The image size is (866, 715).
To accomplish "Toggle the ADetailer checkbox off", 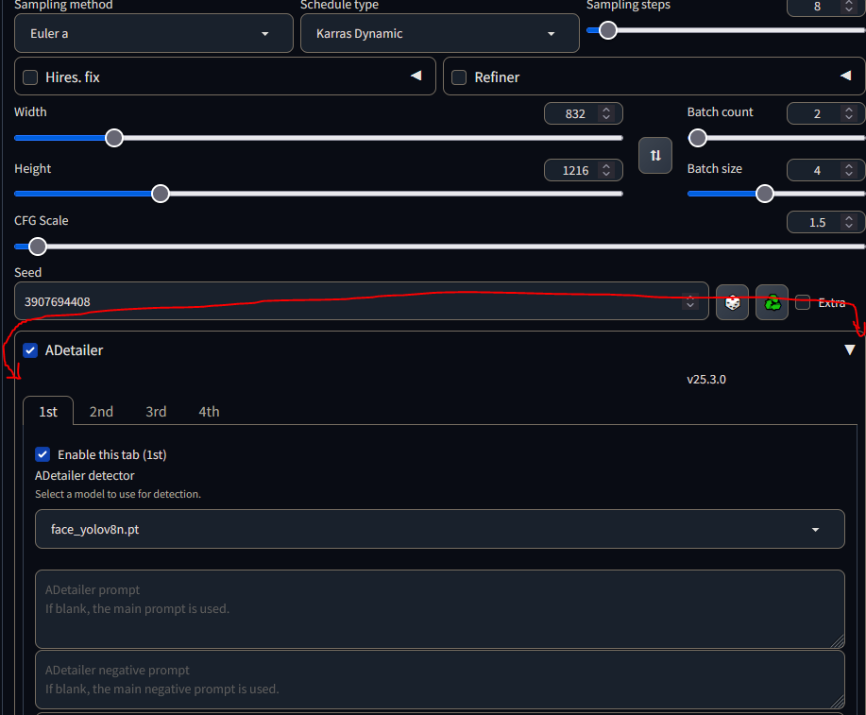I will coord(30,350).
